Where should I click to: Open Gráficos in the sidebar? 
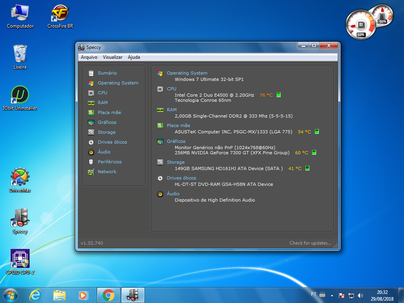coord(107,122)
